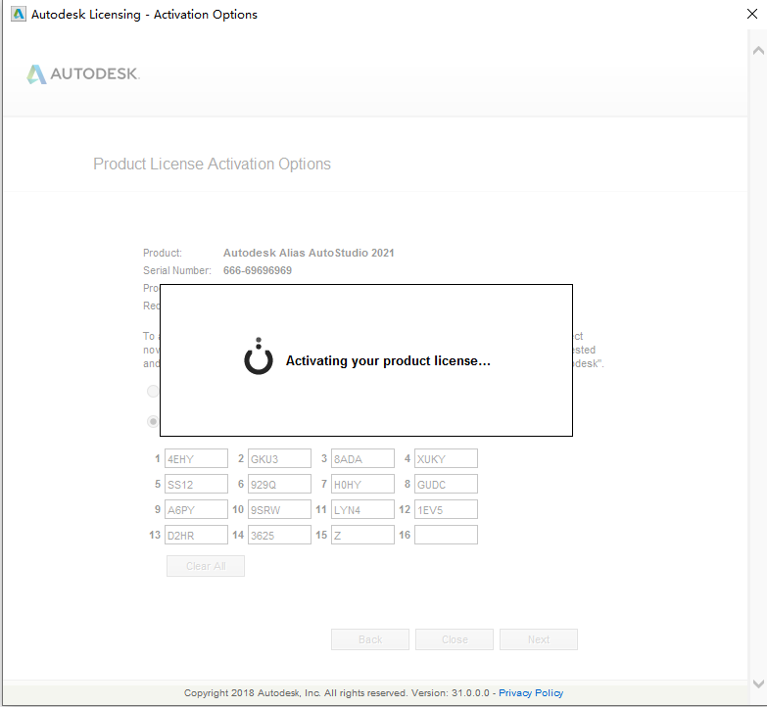Click the Autodesk title bar app icon
Viewport: 767px width, 707px height.
click(x=19, y=14)
